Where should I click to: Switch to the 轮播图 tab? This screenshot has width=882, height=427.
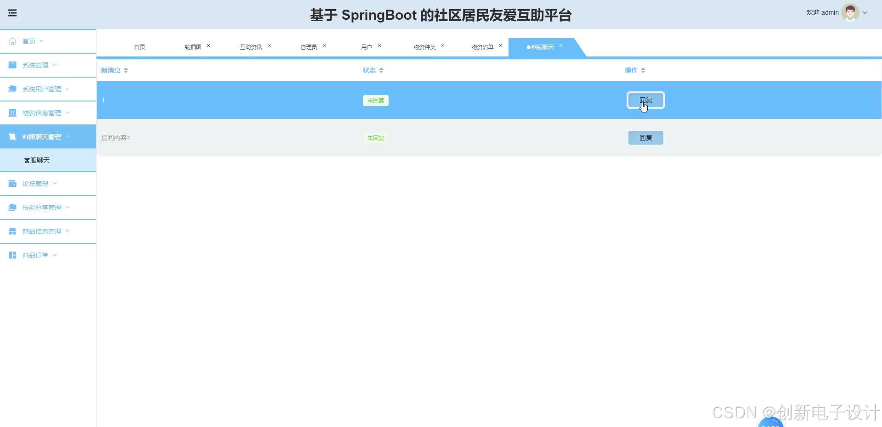(x=193, y=47)
